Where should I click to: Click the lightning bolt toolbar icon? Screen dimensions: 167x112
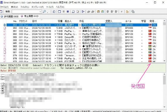(122, 11)
